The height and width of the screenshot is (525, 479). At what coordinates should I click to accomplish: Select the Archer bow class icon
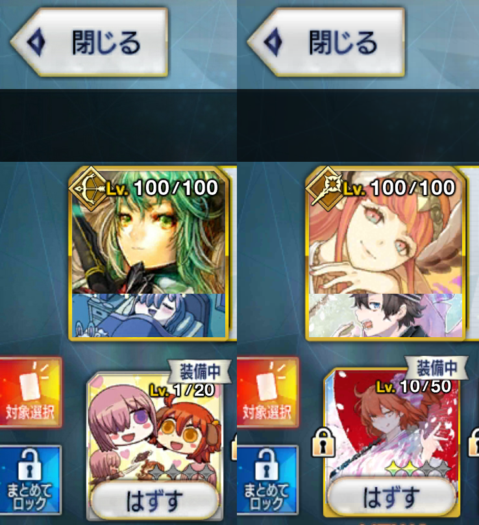[x=88, y=188]
